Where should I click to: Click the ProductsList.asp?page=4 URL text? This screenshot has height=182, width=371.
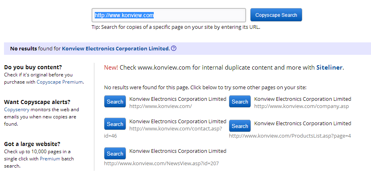click(290, 136)
